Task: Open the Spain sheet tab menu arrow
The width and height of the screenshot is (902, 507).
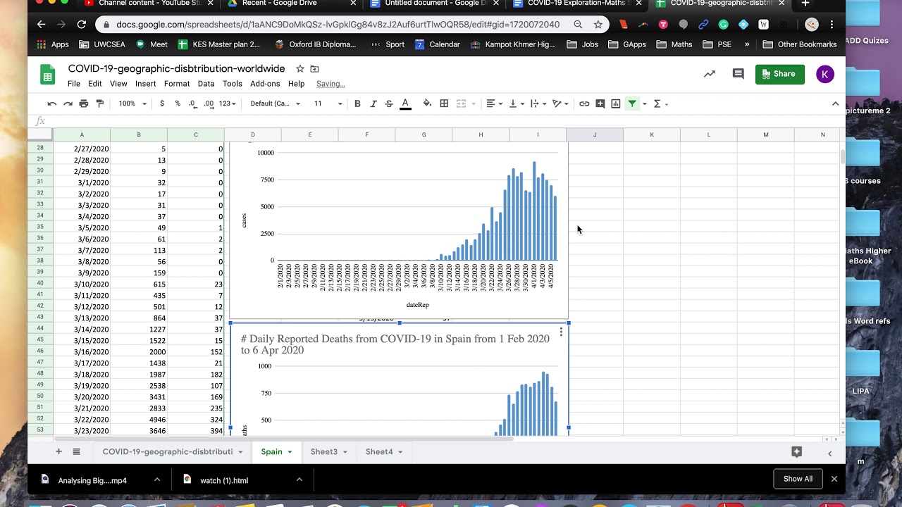Action: point(290,452)
